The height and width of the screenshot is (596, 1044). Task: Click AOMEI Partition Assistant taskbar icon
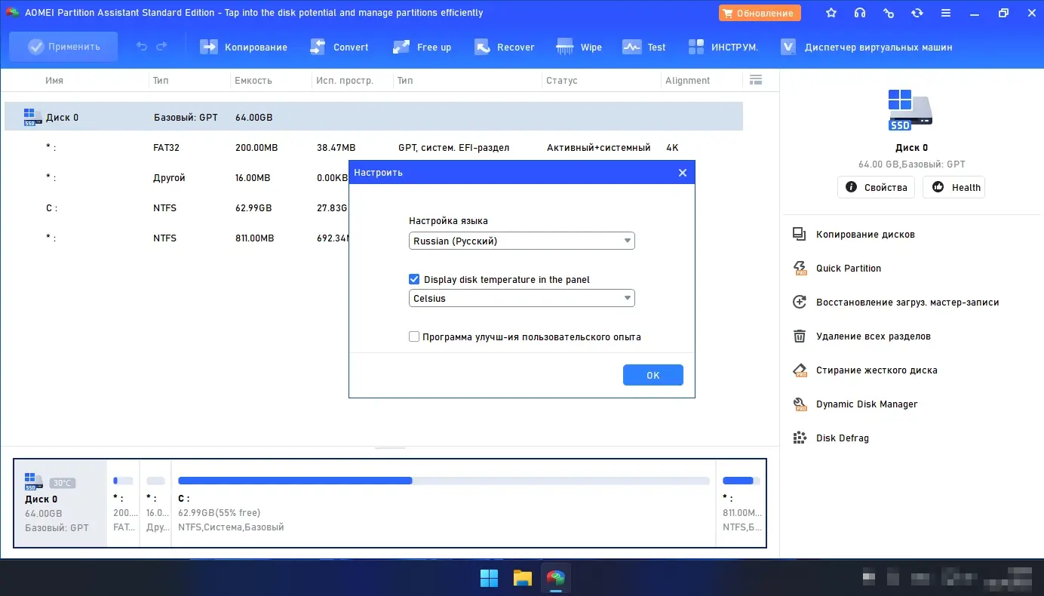point(557,579)
